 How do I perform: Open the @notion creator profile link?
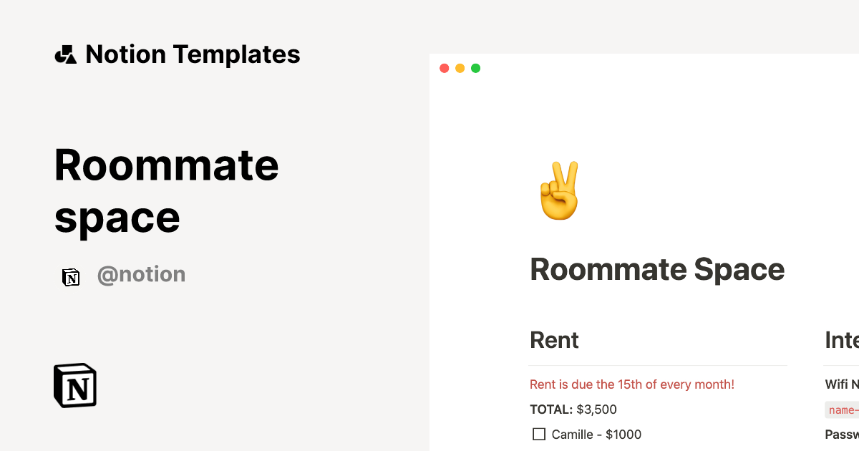141,275
